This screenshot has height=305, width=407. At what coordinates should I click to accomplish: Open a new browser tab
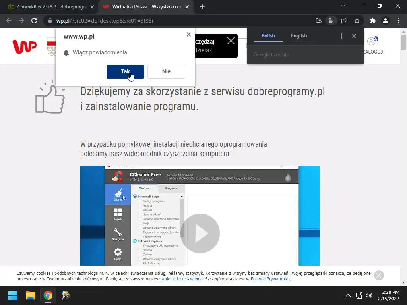click(x=202, y=7)
